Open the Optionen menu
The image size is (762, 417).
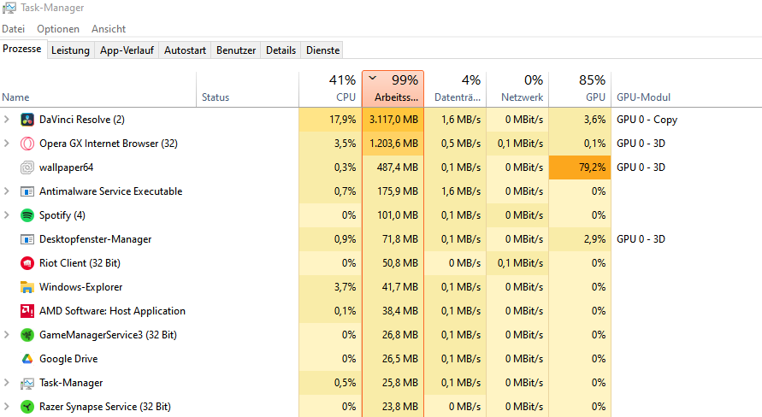(x=58, y=29)
